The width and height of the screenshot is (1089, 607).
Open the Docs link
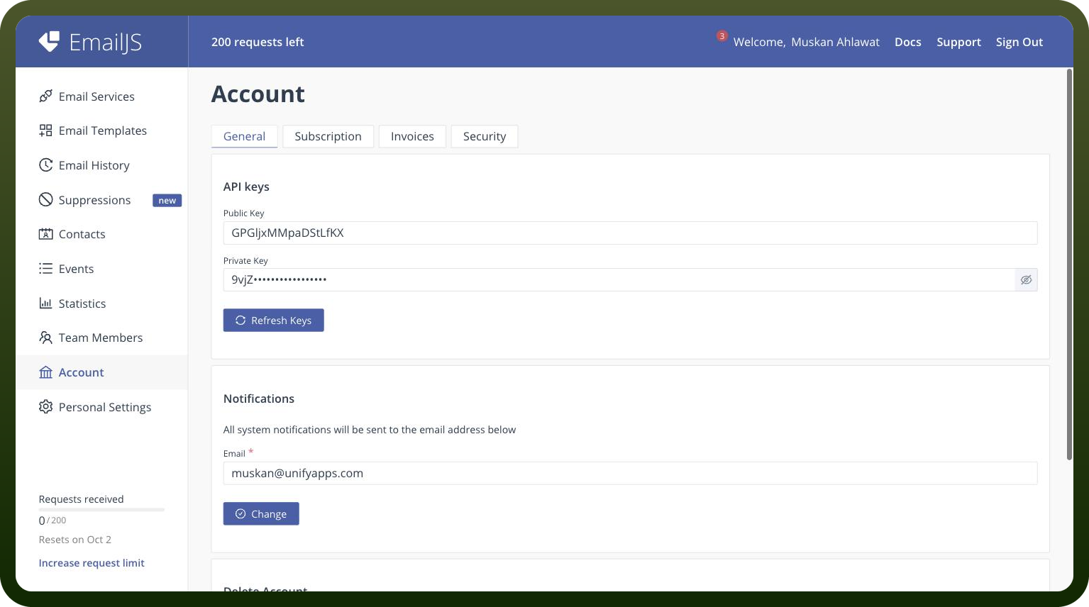coord(907,42)
